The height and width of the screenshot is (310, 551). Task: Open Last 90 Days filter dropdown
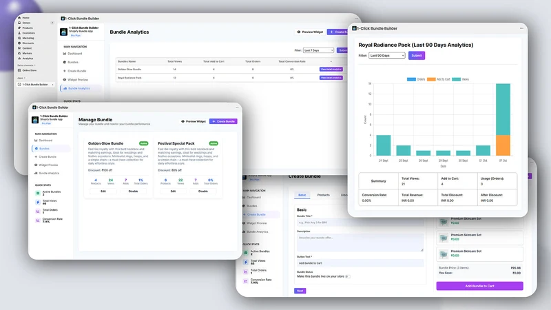pos(386,56)
